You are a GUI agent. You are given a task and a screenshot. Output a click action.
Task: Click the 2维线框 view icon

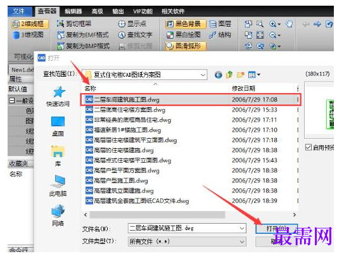pos(16,23)
